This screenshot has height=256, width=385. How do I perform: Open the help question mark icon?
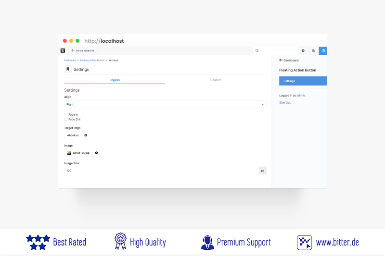click(303, 50)
